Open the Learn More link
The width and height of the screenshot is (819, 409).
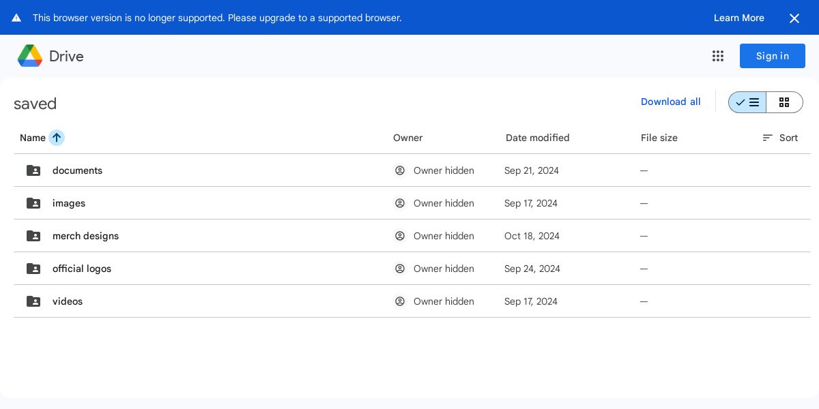click(x=738, y=18)
